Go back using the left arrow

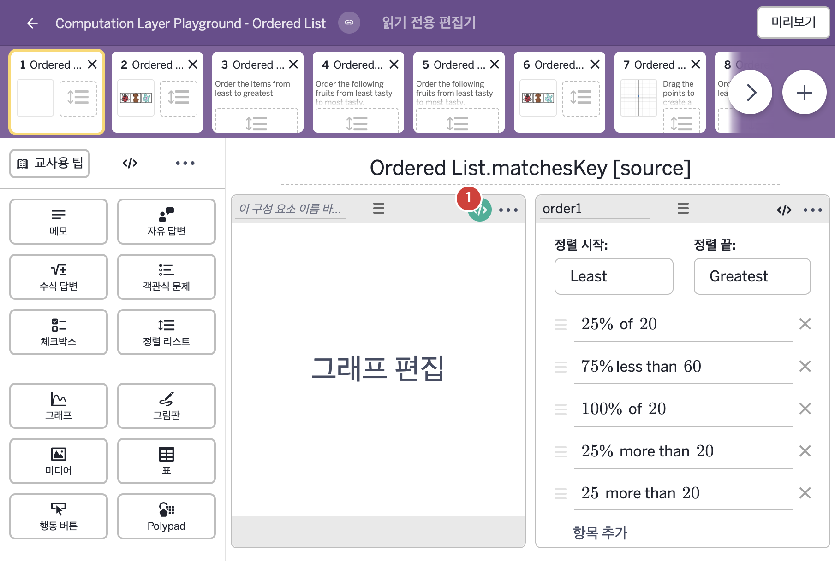[x=32, y=23]
